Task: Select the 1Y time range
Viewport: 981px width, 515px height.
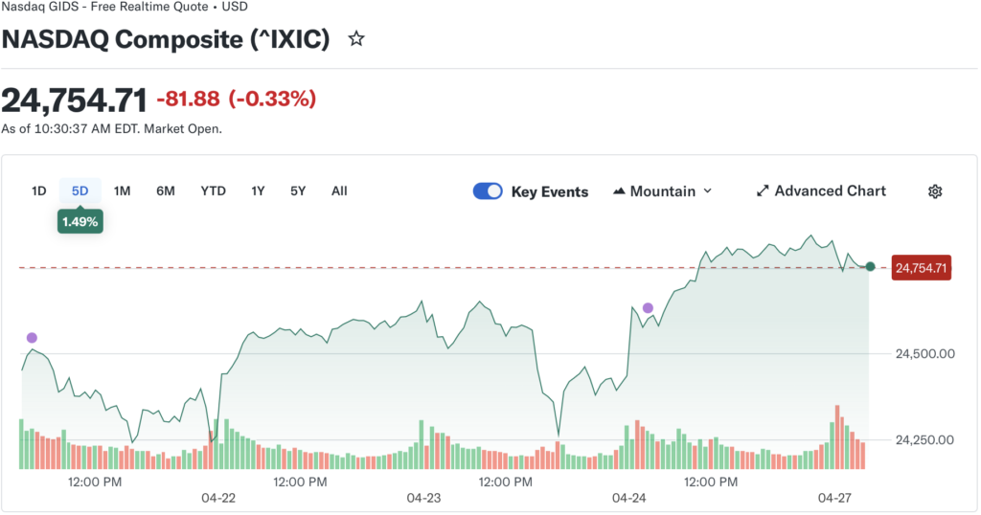Action: (x=258, y=191)
